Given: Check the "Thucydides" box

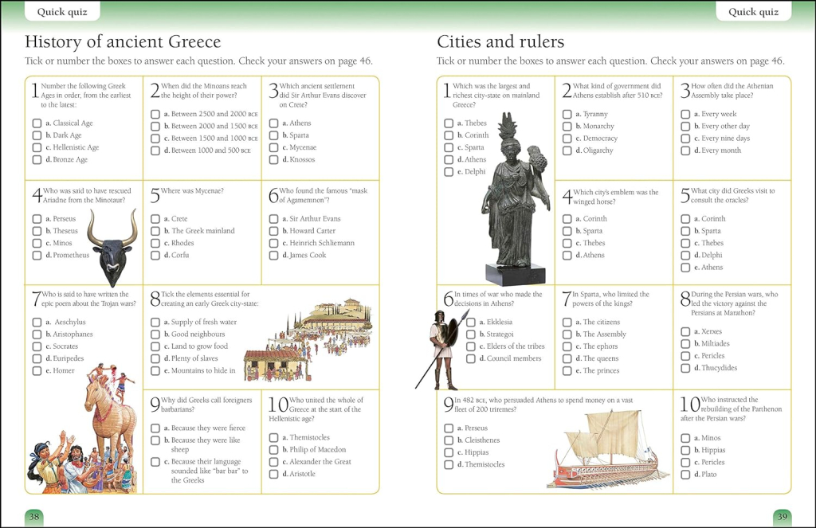Looking at the screenshot, I should [x=685, y=368].
